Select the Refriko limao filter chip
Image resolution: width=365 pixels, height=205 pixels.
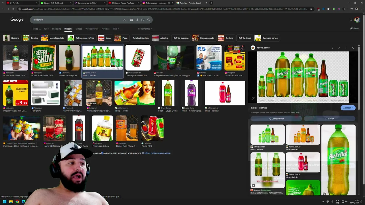pyautogui.click(x=245, y=38)
